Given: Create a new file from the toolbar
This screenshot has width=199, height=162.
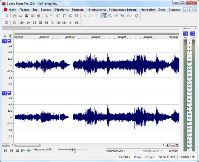Looking at the screenshot, I should click(x=6, y=16).
